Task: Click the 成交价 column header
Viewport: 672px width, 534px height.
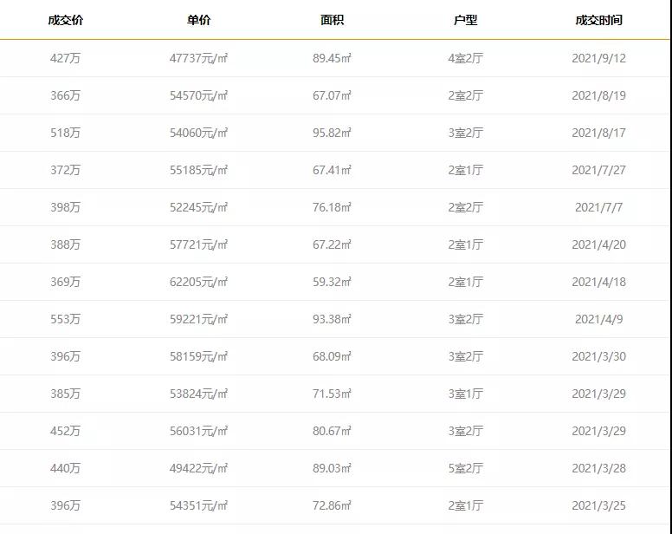Action: click(66, 20)
